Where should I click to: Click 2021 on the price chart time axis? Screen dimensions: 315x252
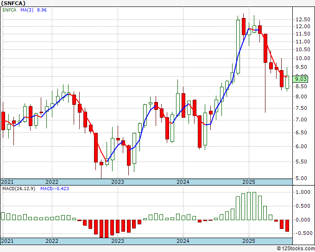point(7,182)
